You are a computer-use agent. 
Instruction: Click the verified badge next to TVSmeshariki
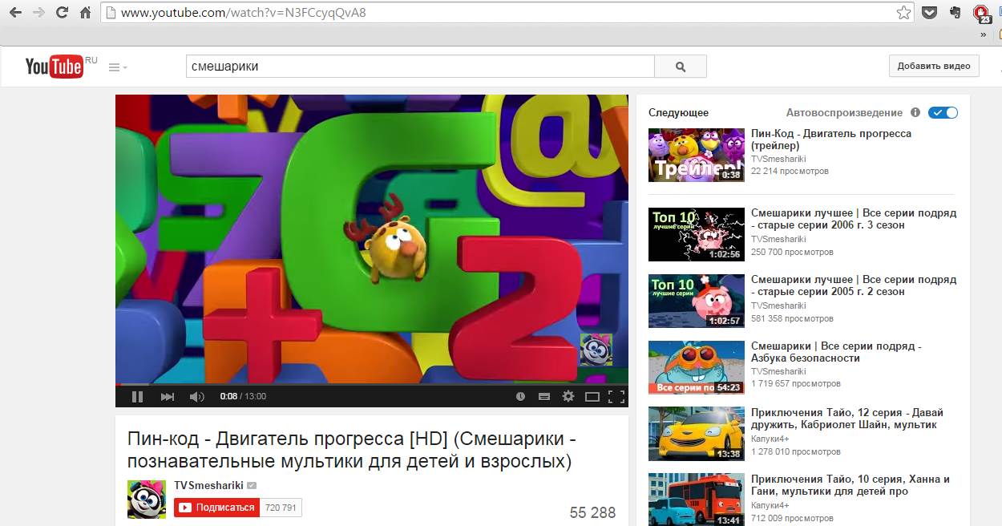252,486
